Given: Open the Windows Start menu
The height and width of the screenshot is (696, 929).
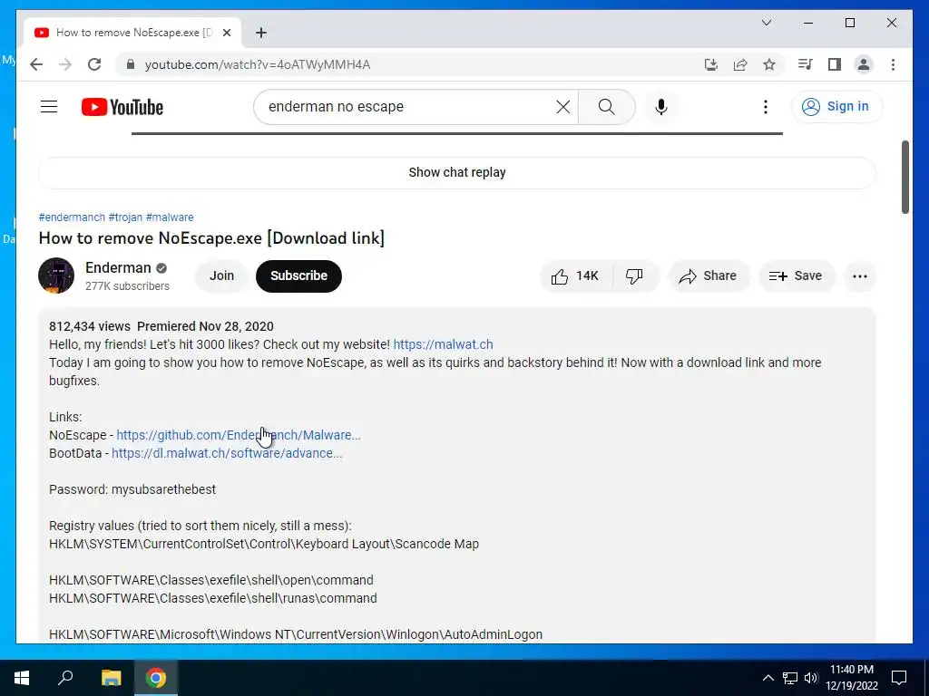Looking at the screenshot, I should coord(22,678).
